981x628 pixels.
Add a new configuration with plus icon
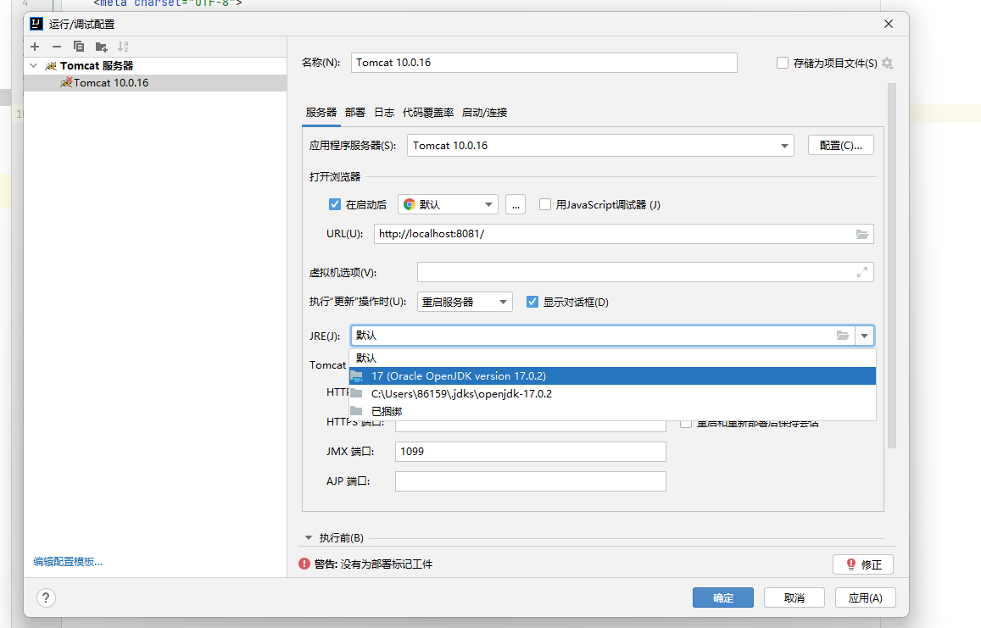click(x=35, y=47)
